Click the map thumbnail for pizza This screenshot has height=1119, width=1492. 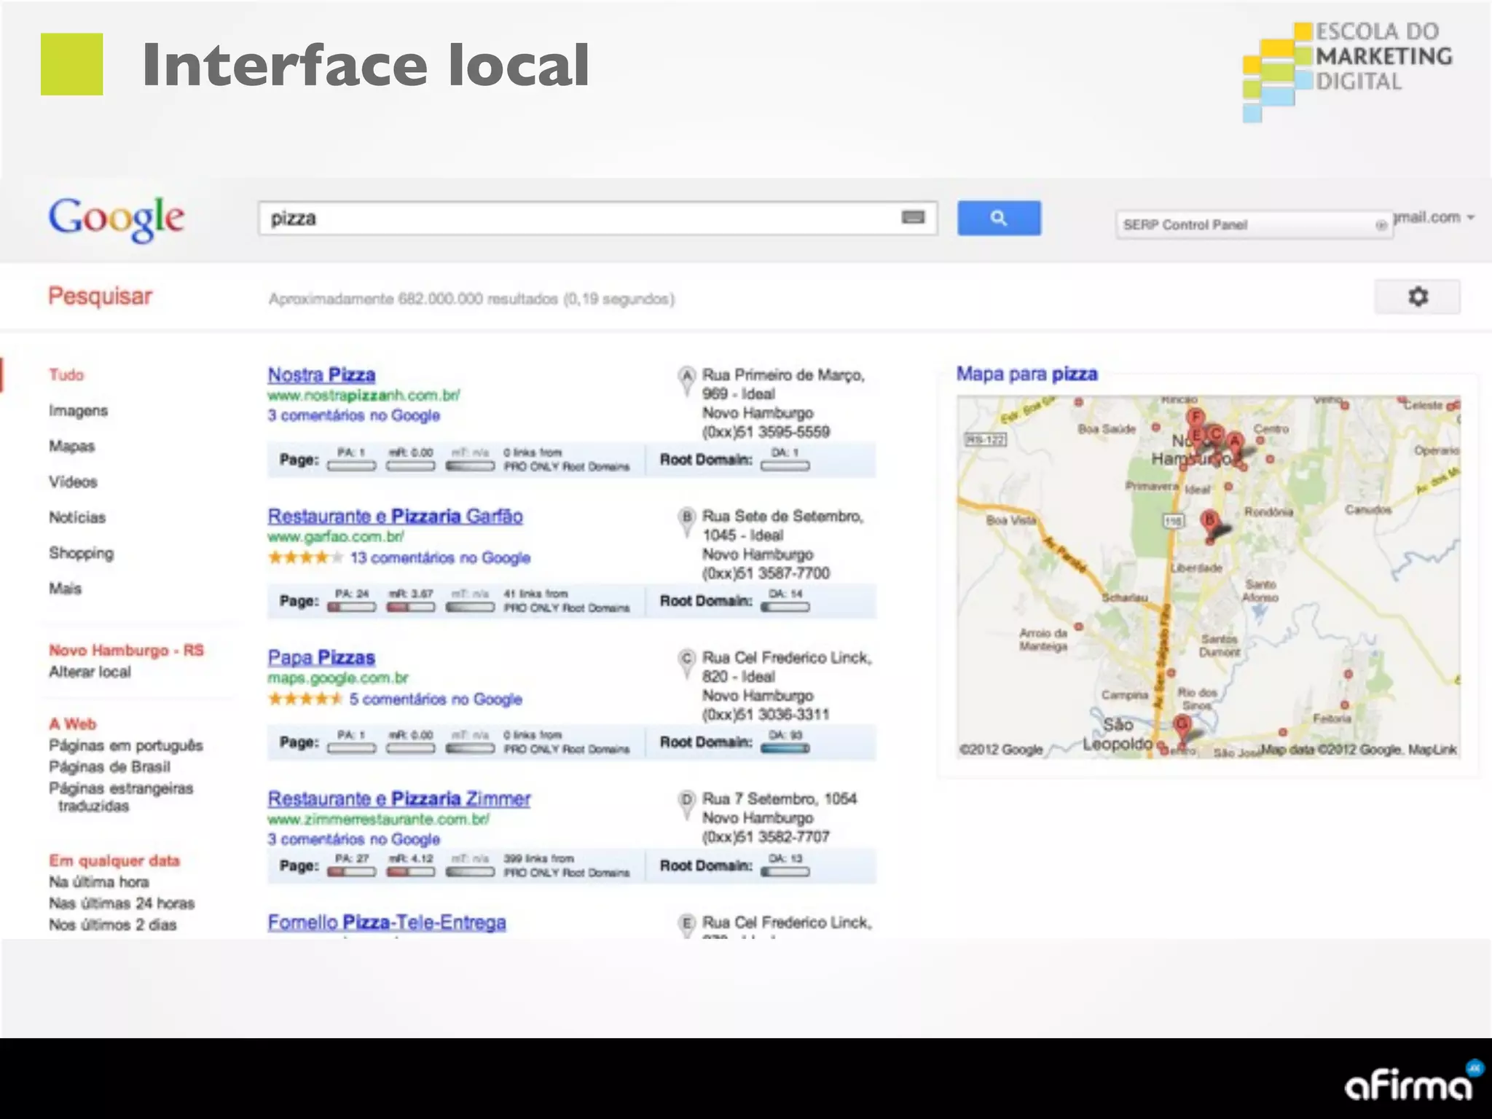click(1209, 577)
